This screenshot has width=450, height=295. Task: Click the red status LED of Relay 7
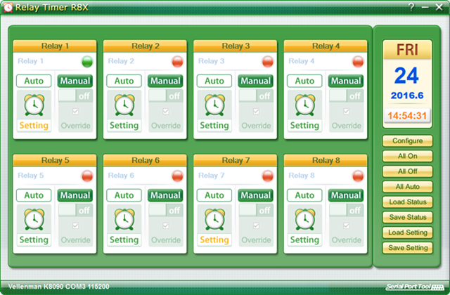tap(268, 176)
